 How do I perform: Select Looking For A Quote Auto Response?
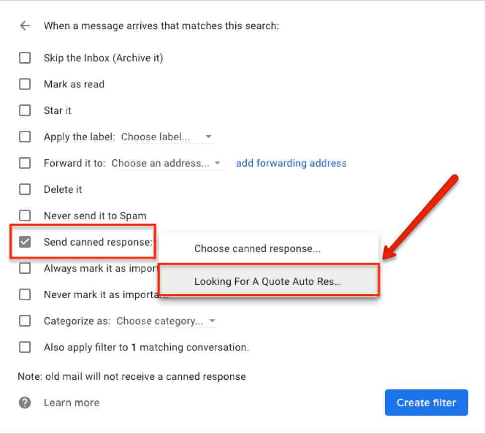tap(268, 281)
